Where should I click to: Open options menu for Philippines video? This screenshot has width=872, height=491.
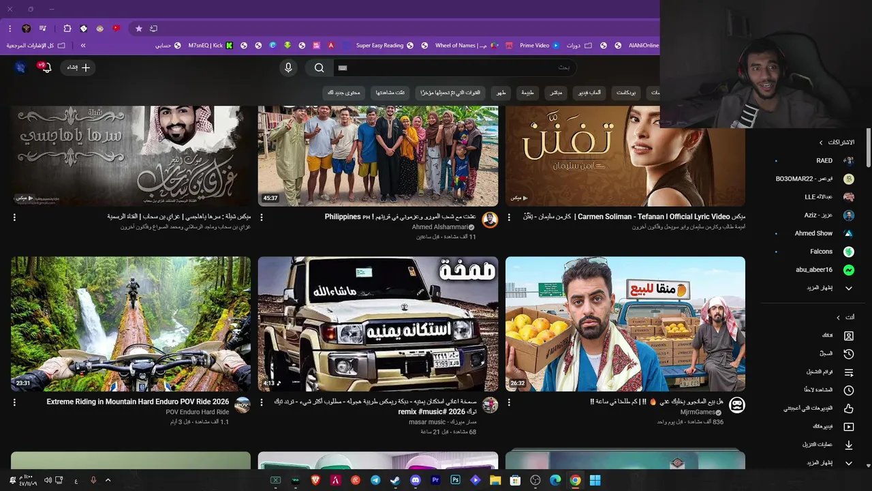point(262,217)
